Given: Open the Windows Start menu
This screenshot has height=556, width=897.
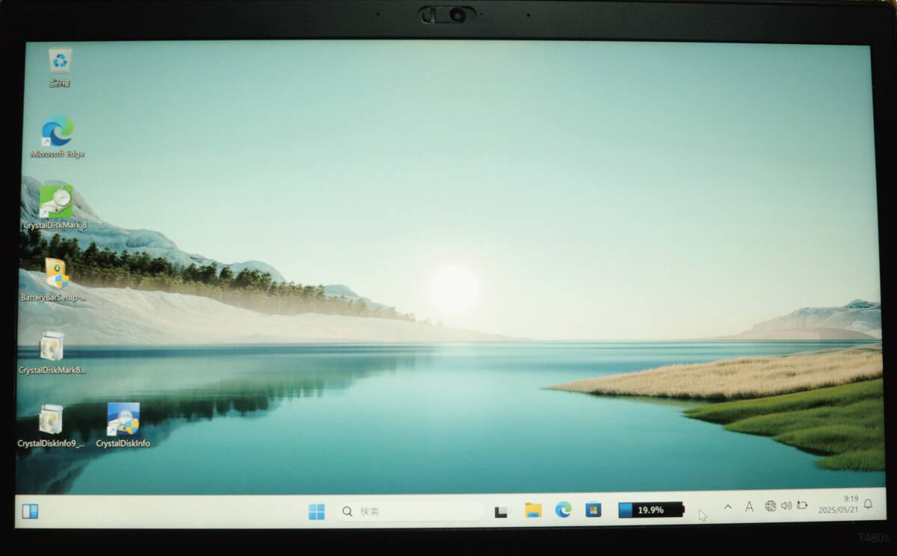Looking at the screenshot, I should [317, 511].
